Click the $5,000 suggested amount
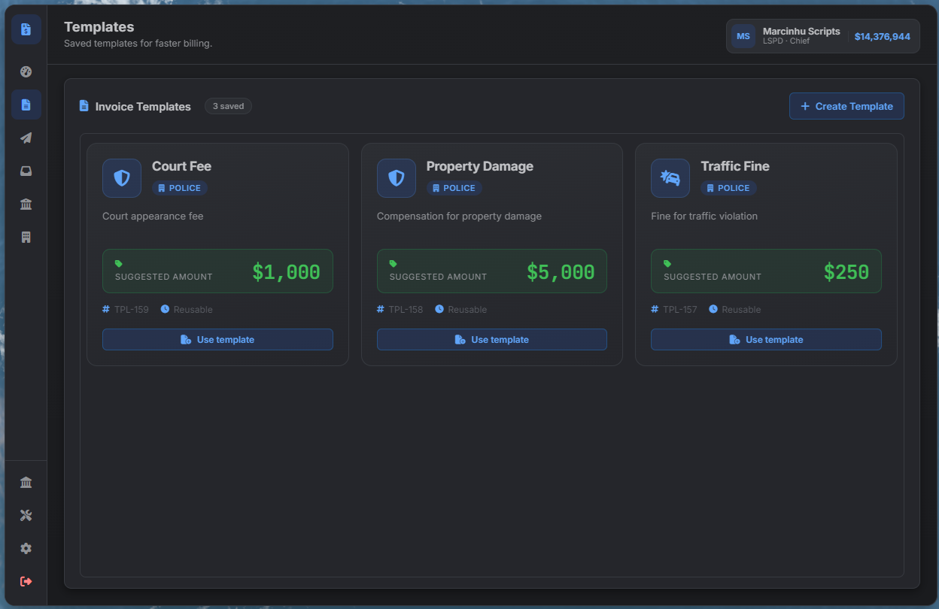This screenshot has height=609, width=939. (561, 272)
